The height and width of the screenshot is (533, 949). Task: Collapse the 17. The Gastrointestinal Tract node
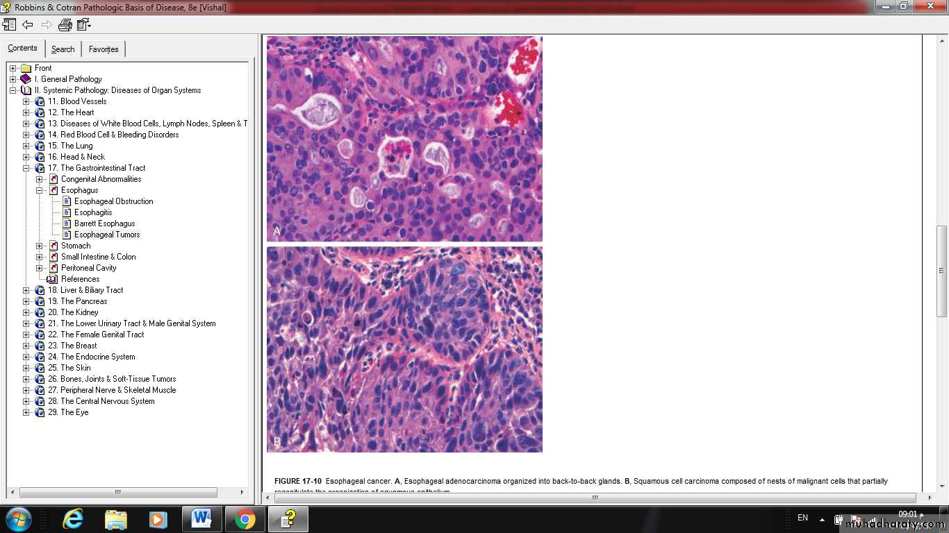coord(26,168)
